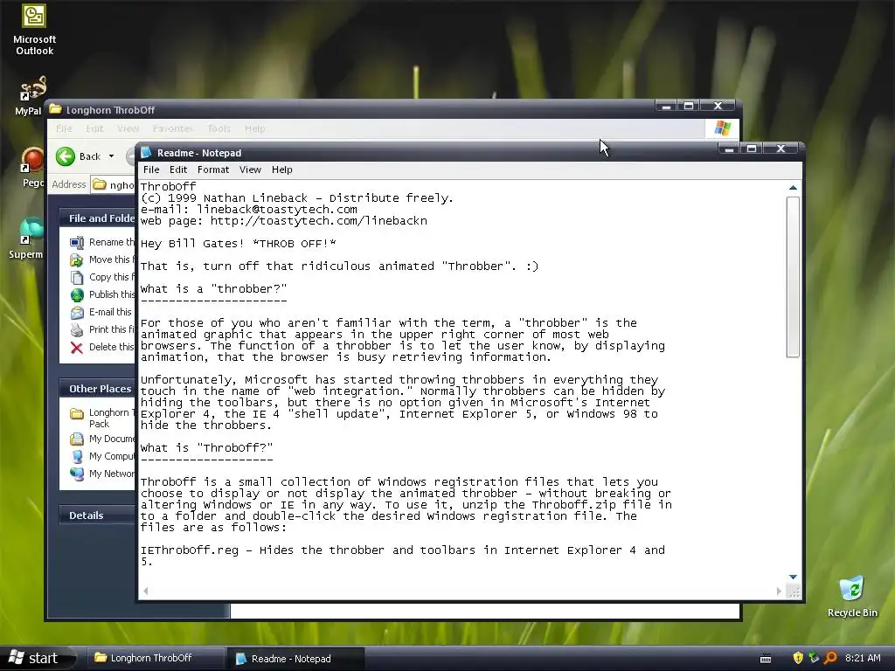Image resolution: width=895 pixels, height=671 pixels.
Task: Open the Tools menu in Longhorn ThrobOff window
Action: pyautogui.click(x=219, y=128)
